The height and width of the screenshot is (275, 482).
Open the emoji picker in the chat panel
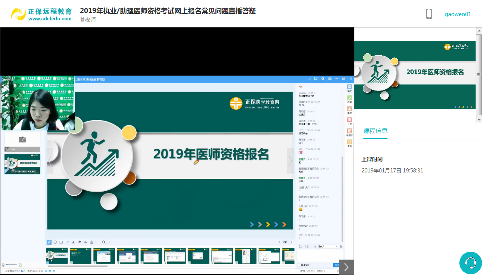click(x=300, y=246)
